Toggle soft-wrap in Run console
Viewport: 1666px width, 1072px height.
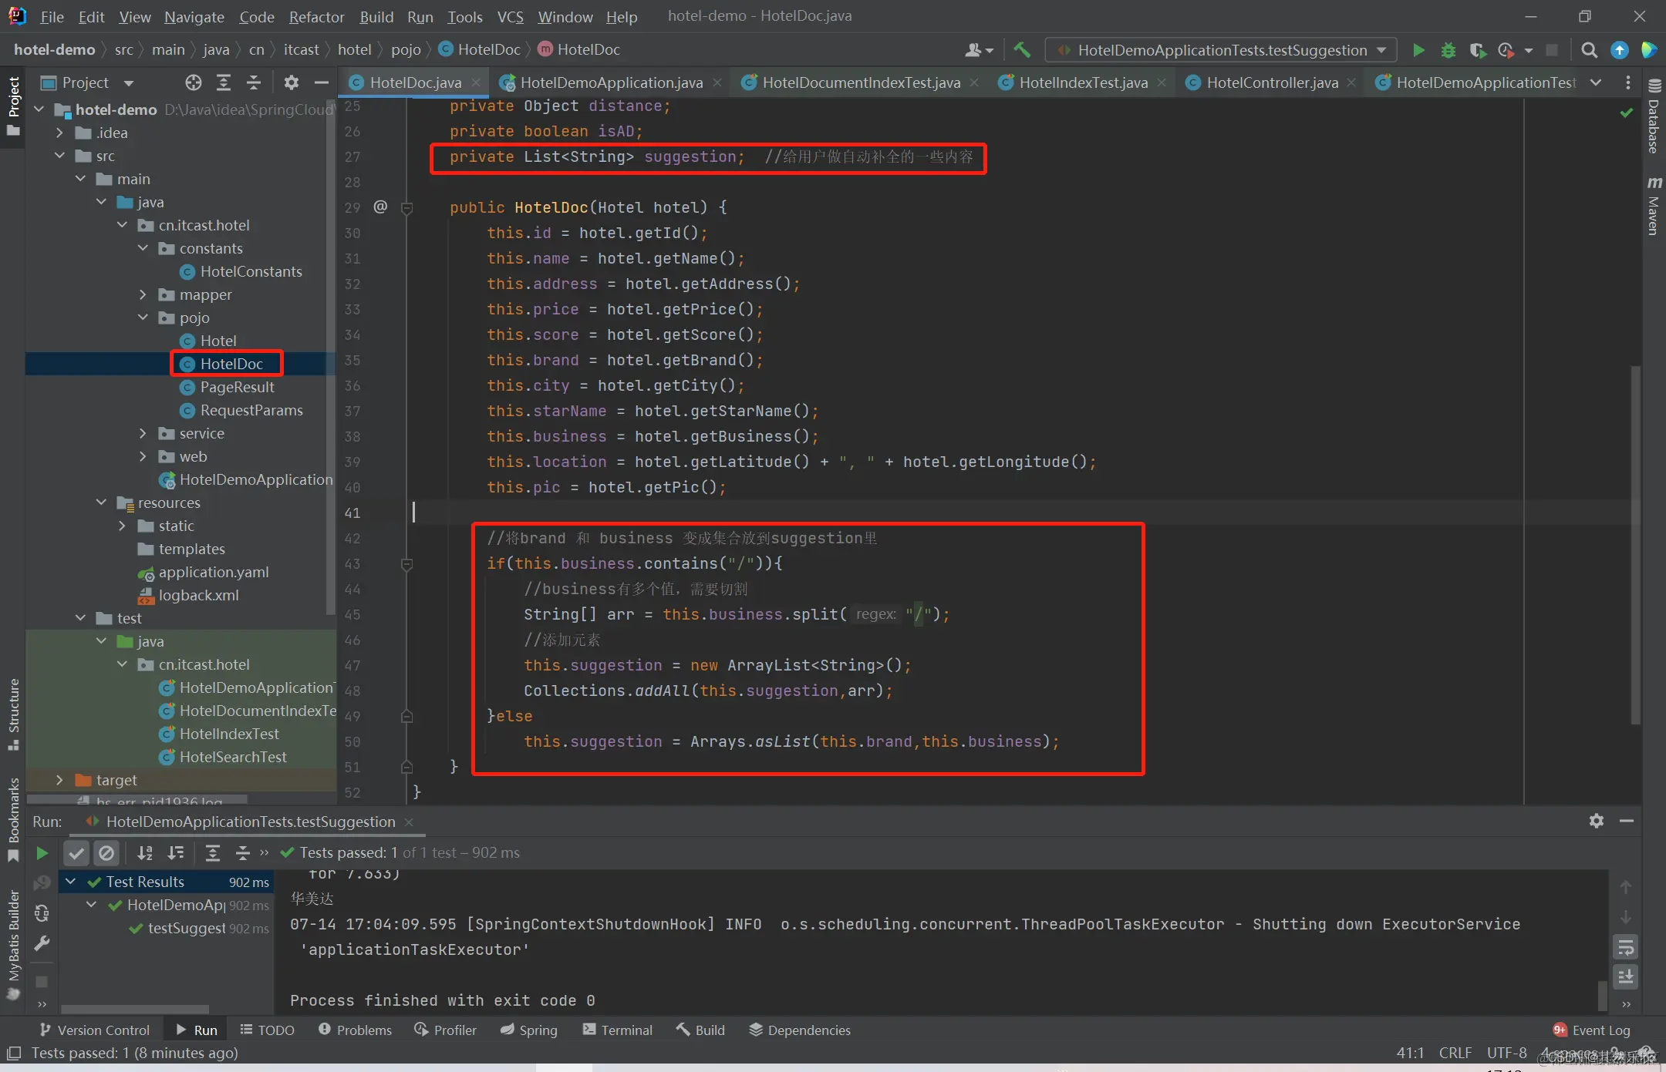click(1625, 947)
